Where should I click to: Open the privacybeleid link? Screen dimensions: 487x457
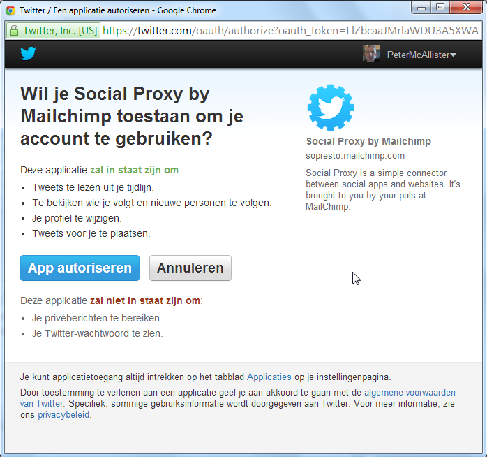(x=63, y=415)
